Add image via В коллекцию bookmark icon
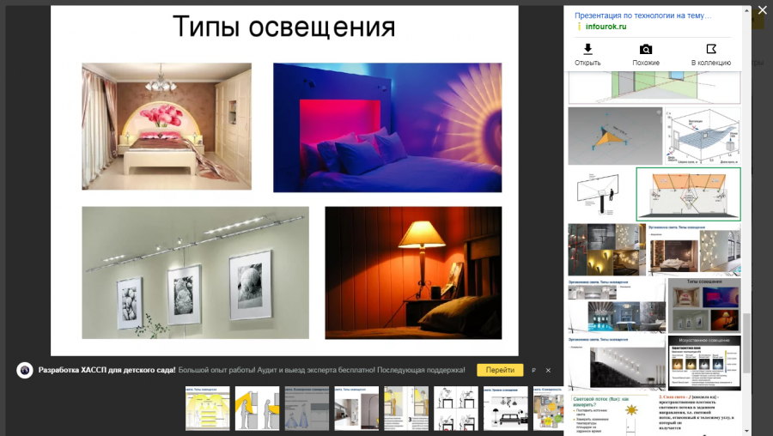This screenshot has width=773, height=436. 711,49
